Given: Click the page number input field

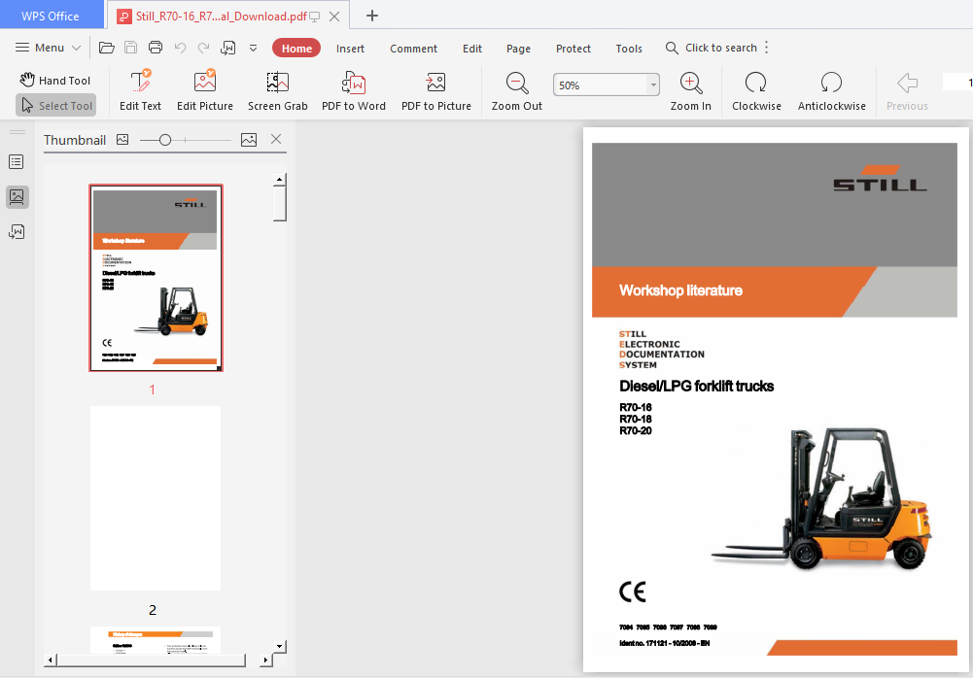Looking at the screenshot, I should pyautogui.click(x=957, y=82).
